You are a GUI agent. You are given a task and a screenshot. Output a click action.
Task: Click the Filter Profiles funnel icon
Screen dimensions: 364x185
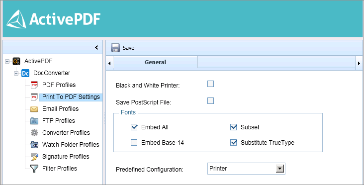coord(34,169)
